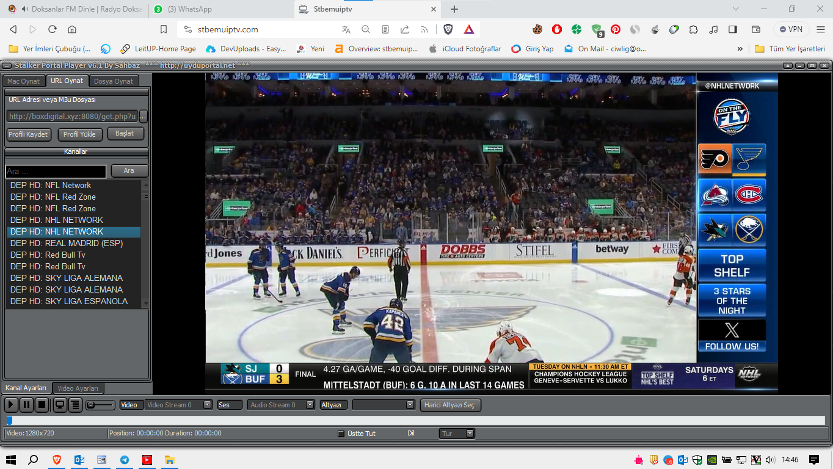Click the Profili Kaydet button
This screenshot has height=469, width=833.
[29, 134]
